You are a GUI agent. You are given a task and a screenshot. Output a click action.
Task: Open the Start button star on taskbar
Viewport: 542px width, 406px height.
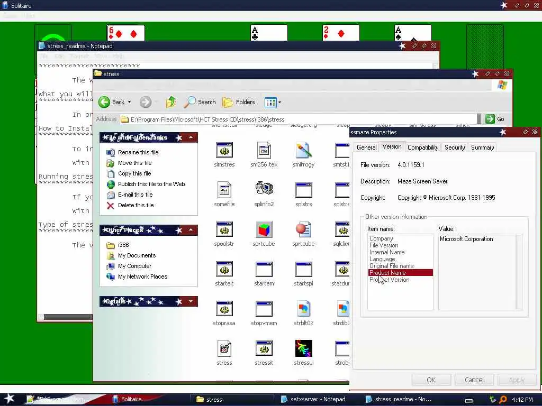9,399
